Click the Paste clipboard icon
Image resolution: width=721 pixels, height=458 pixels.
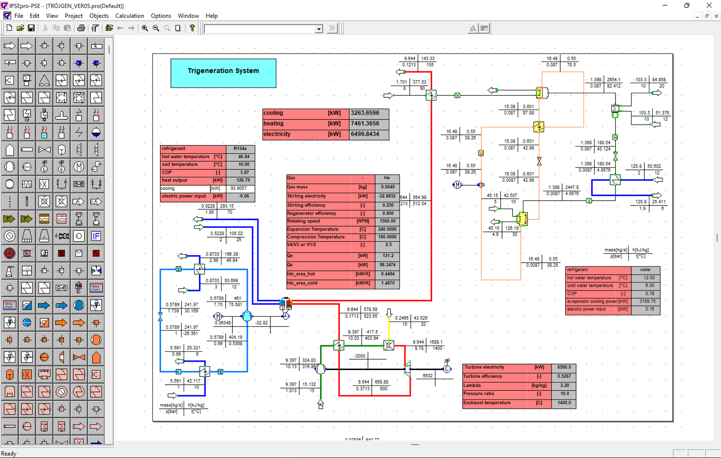(x=68, y=28)
